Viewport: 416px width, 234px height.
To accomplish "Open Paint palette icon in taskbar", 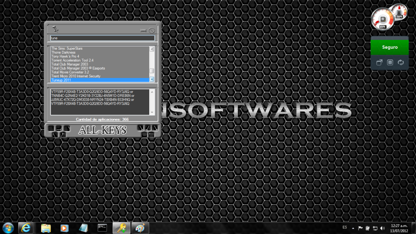I will [140, 228].
